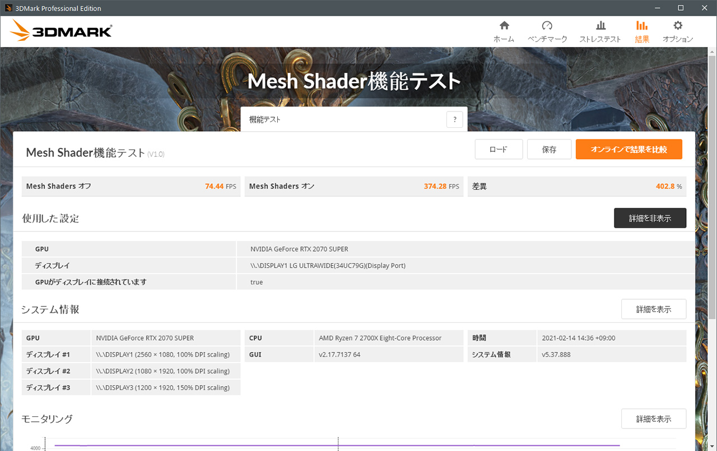Click the ロード (Load) button
This screenshot has width=717, height=451.
(x=499, y=150)
